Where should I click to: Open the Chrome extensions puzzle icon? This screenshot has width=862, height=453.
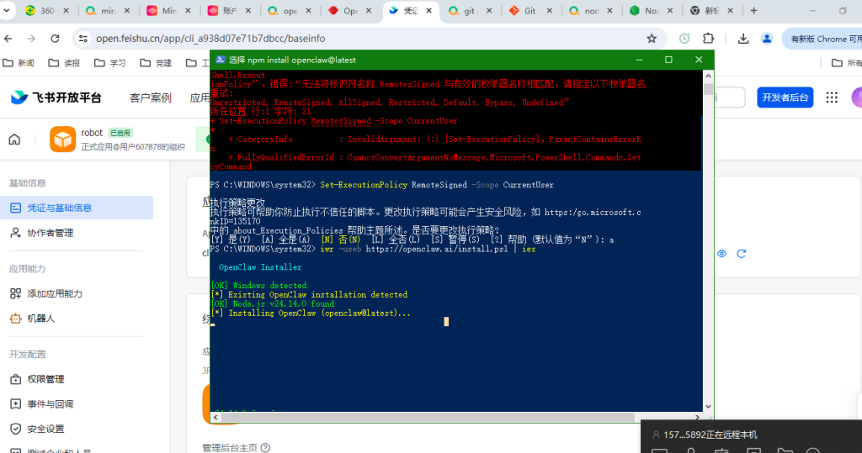(x=709, y=39)
